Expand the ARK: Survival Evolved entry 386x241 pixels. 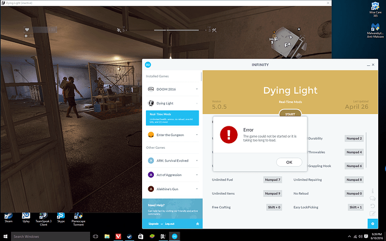[196, 160]
